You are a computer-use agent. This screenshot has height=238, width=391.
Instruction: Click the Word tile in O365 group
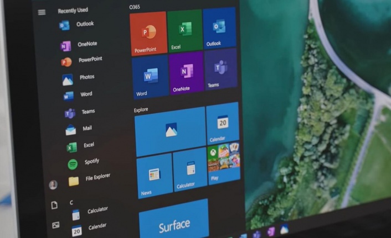(150, 77)
